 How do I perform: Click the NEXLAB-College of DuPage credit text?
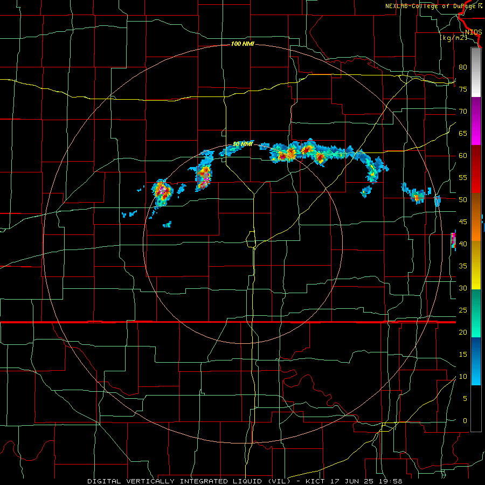point(433,6)
